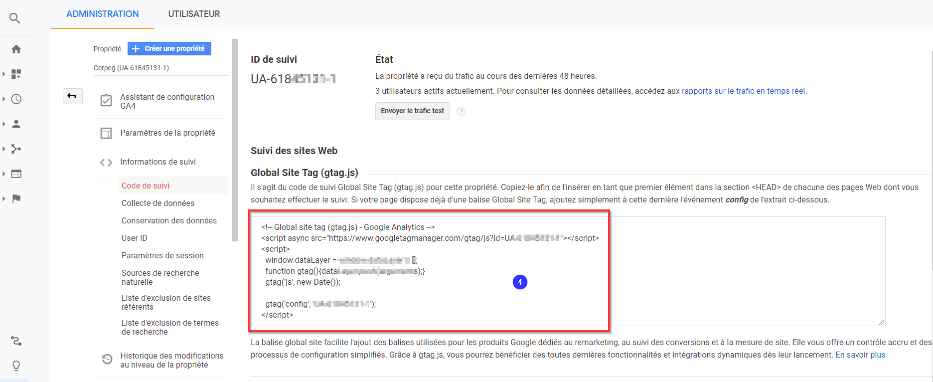The width and height of the screenshot is (933, 382).
Task: Grab the code textarea resize handle
Action: click(x=882, y=323)
